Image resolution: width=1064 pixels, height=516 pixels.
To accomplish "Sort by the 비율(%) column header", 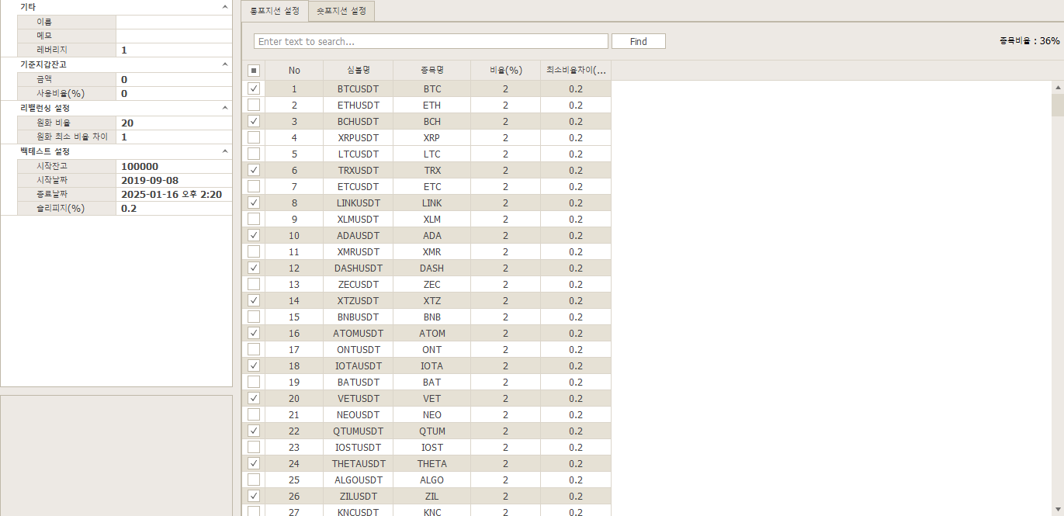I will pos(505,70).
